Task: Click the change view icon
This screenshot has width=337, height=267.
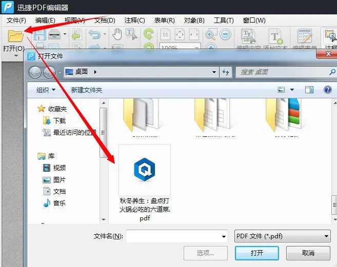Action: (x=281, y=90)
